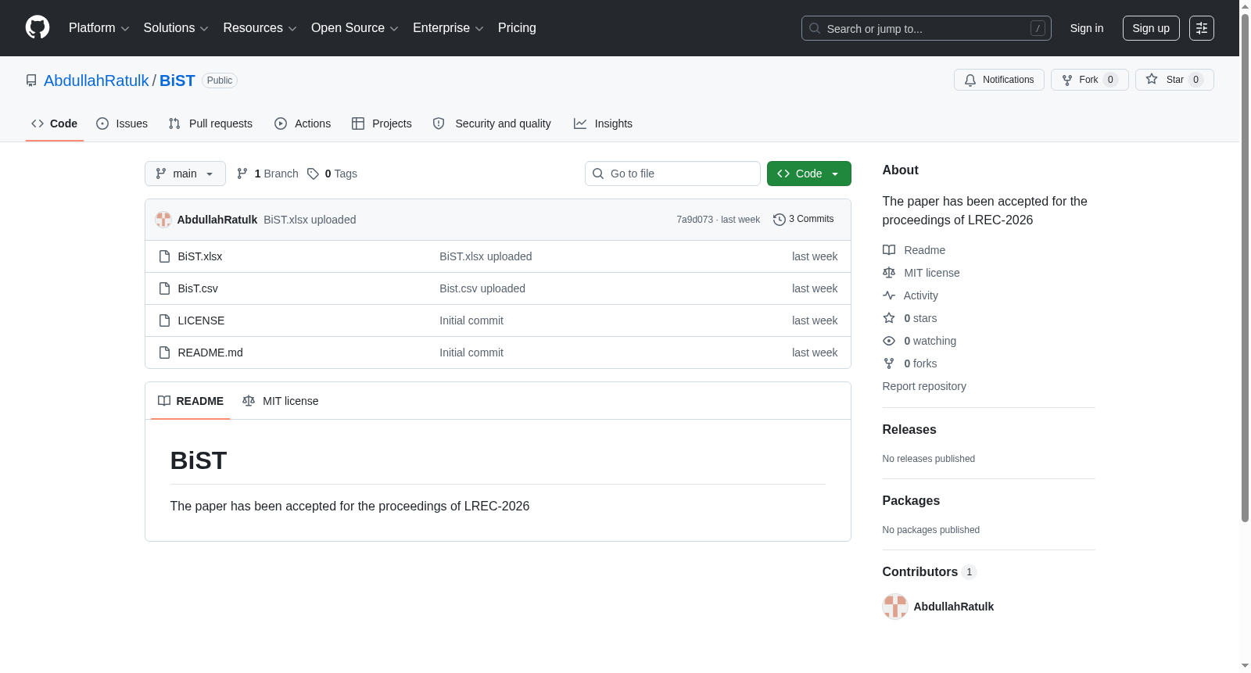Expand the Solutions menu
This screenshot has width=1251, height=673.
pyautogui.click(x=176, y=28)
